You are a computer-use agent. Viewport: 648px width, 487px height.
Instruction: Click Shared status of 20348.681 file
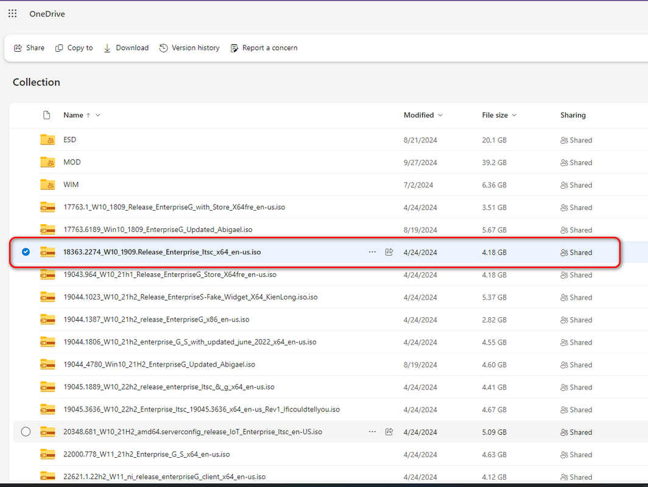coord(576,432)
